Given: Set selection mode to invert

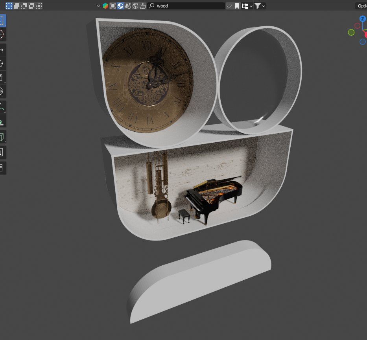Looking at the screenshot, I should point(31,6).
